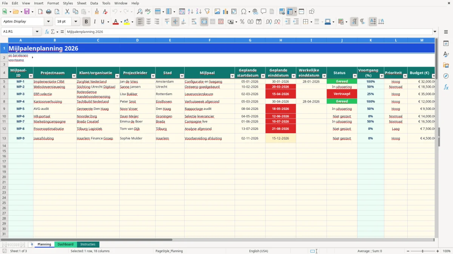Open the font size dropdown

pyautogui.click(x=75, y=22)
